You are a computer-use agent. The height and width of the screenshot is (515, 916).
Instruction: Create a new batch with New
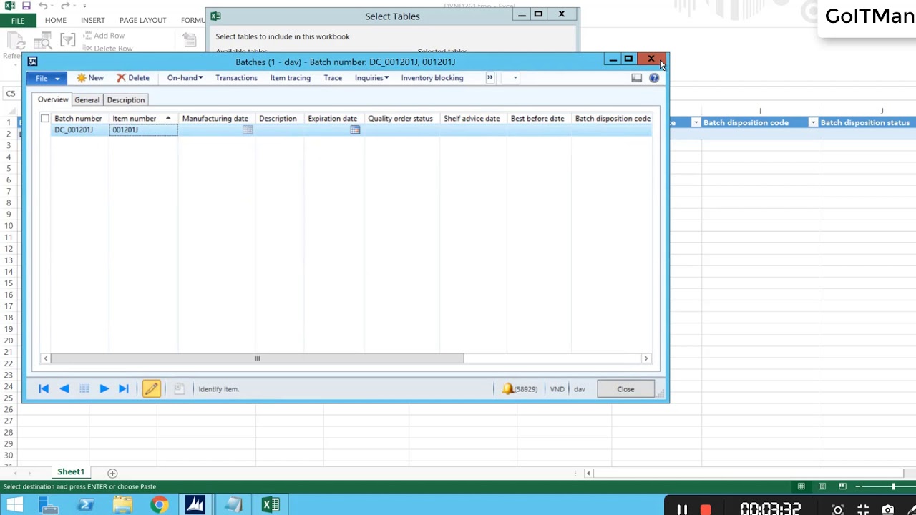tap(90, 78)
